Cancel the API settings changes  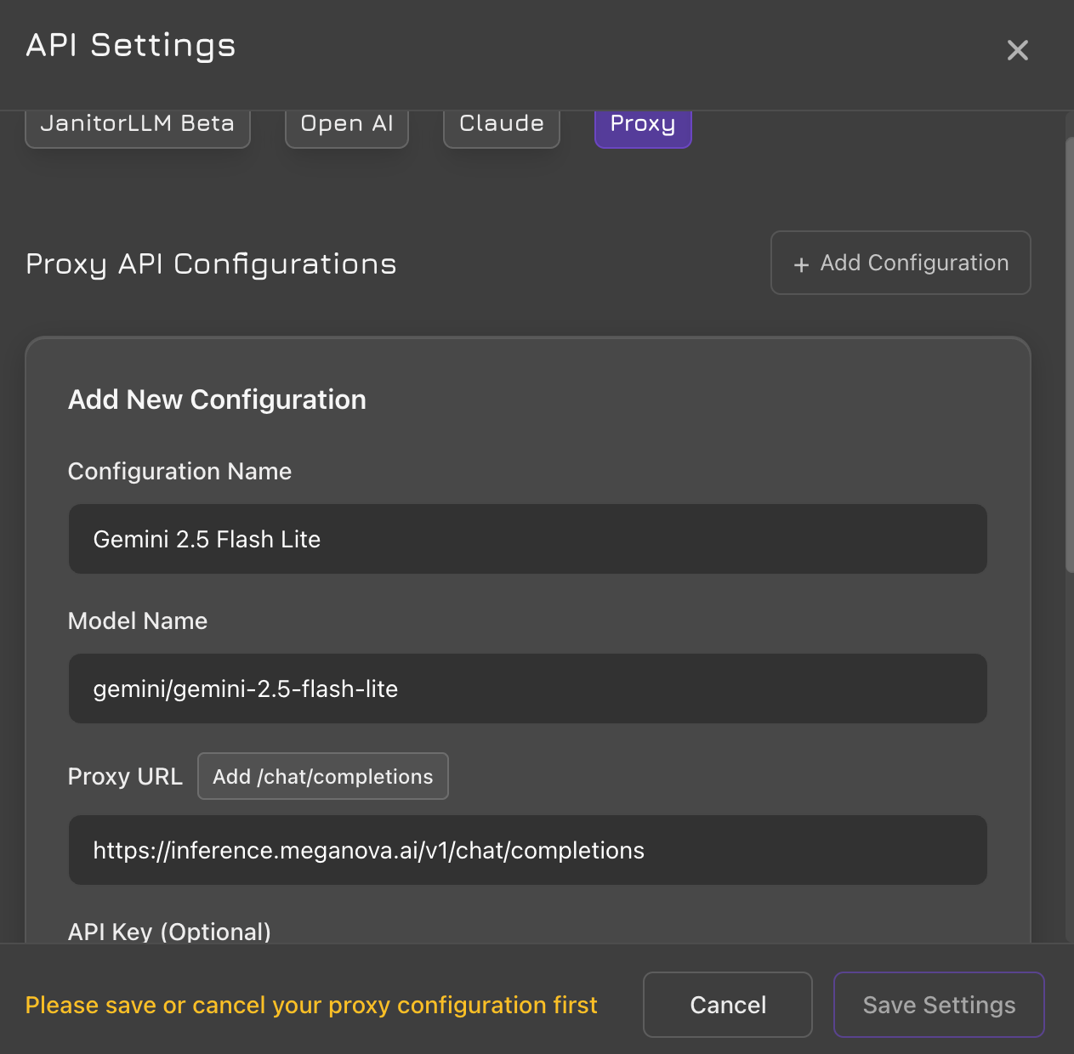[727, 1005]
